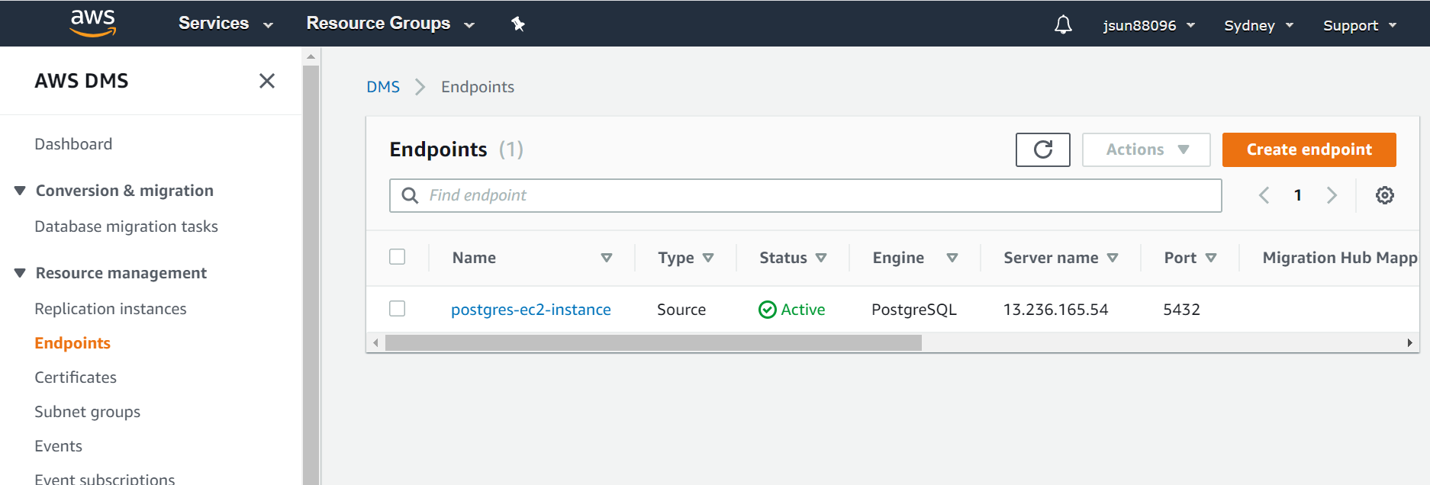Check the postgres-ec2-instance row checkbox
Screen dimensions: 1430x485
(397, 309)
